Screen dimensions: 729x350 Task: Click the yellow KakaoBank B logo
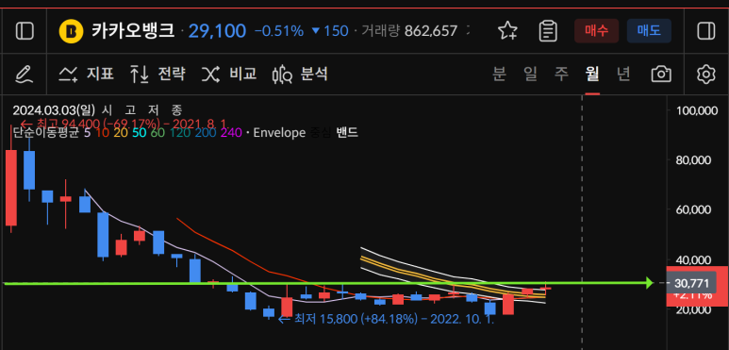[71, 31]
